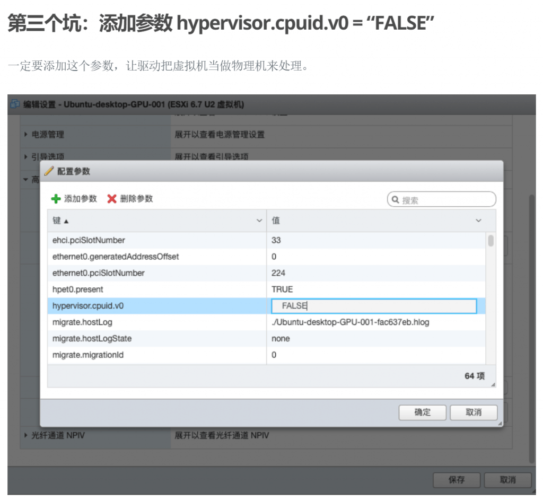Click the 64 项 item count

[x=475, y=376]
